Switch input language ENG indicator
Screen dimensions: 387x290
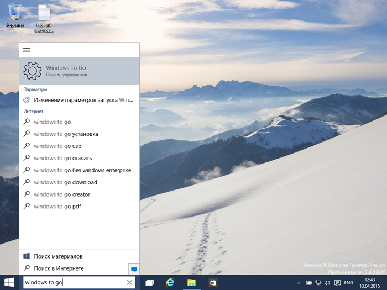click(x=348, y=283)
